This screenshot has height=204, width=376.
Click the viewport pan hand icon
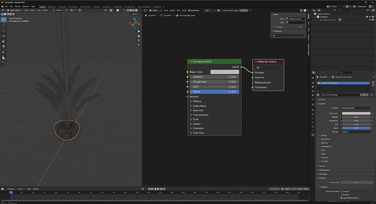[x=138, y=36]
